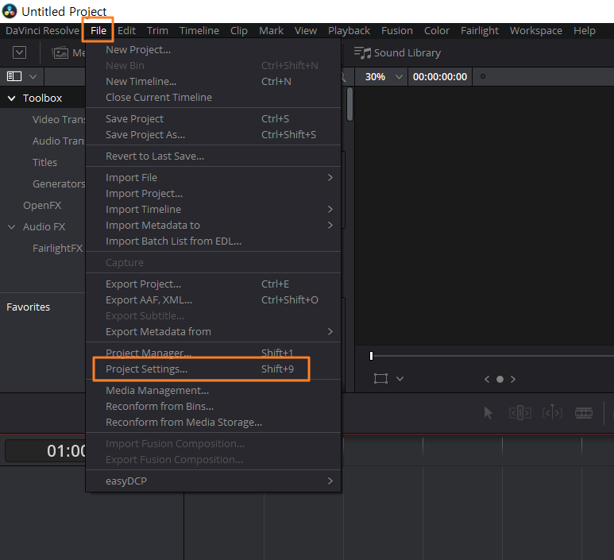Click the viewer scrubber playhead
This screenshot has width=614, height=560.
pos(371,356)
